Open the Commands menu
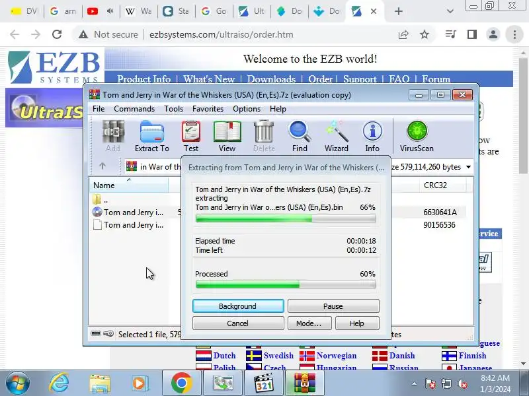This screenshot has width=529, height=396. point(134,109)
